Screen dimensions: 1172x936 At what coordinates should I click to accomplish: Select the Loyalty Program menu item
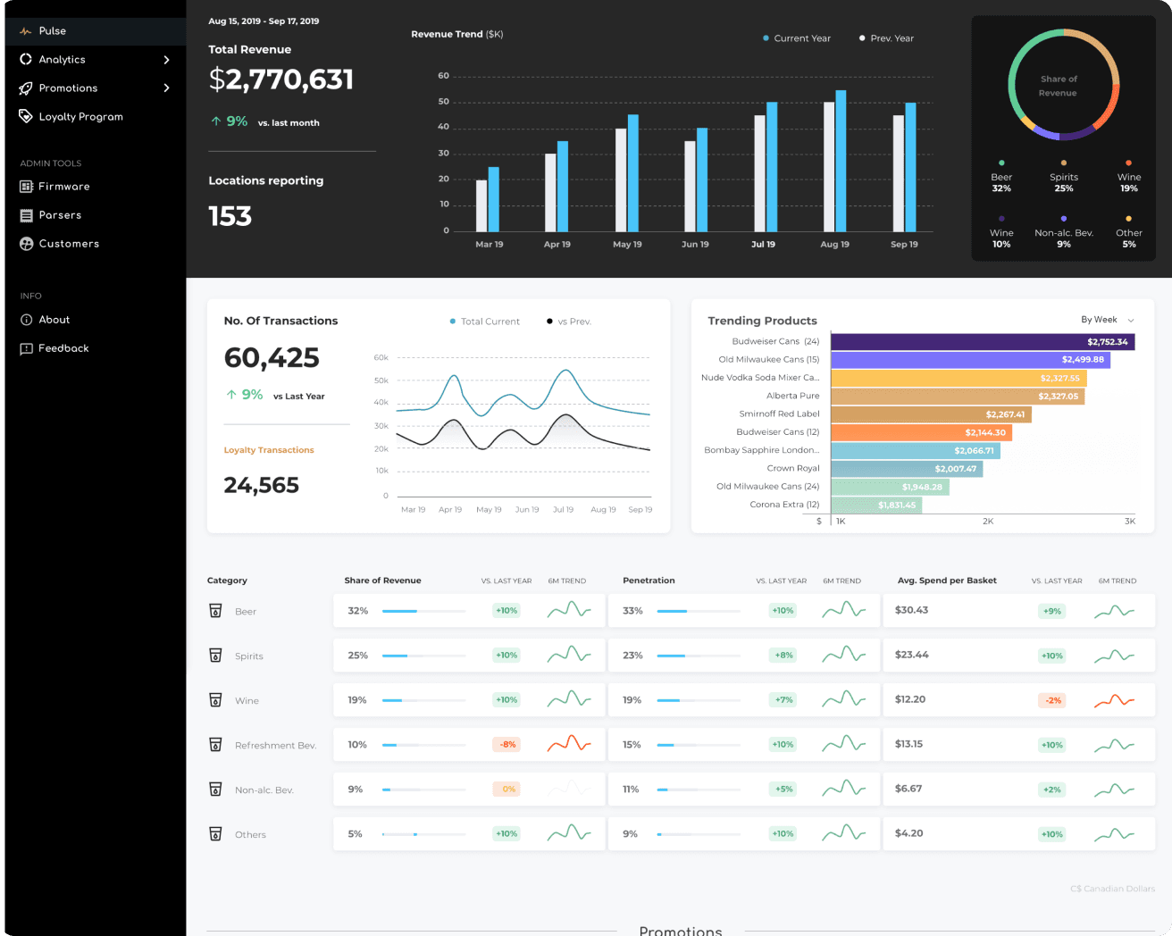tap(80, 117)
